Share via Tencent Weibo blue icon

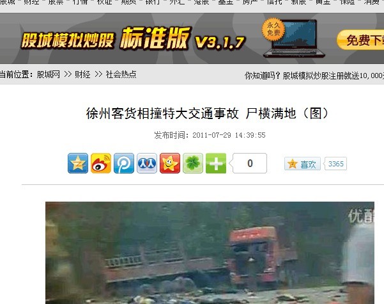(124, 163)
